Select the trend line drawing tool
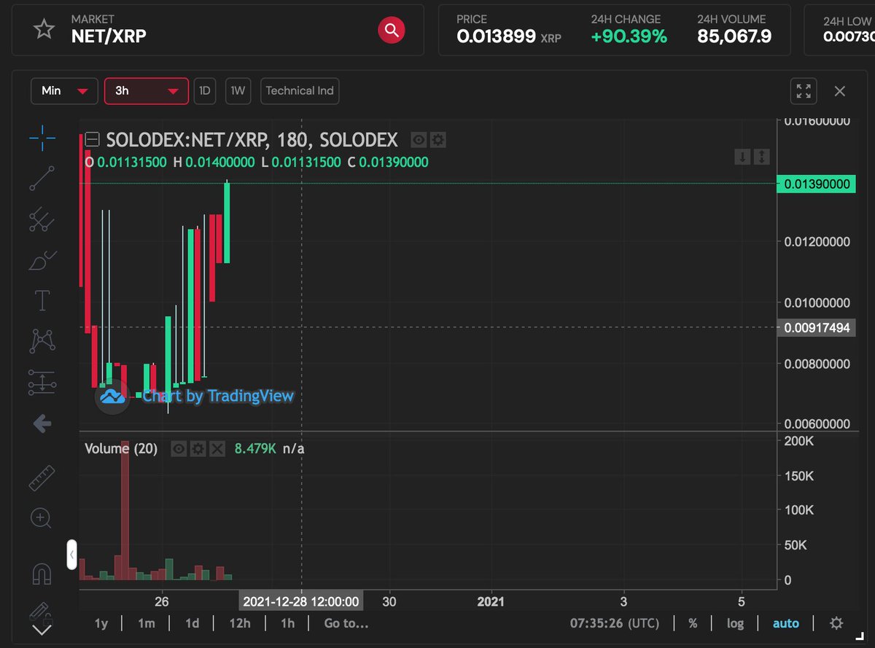875x648 pixels. (x=42, y=179)
